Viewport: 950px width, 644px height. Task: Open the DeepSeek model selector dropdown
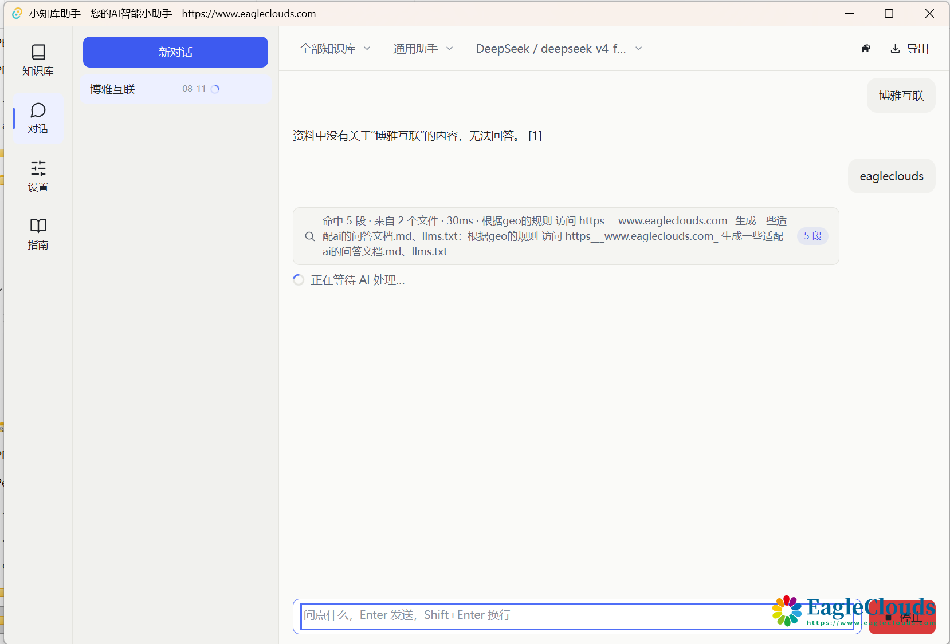click(559, 49)
